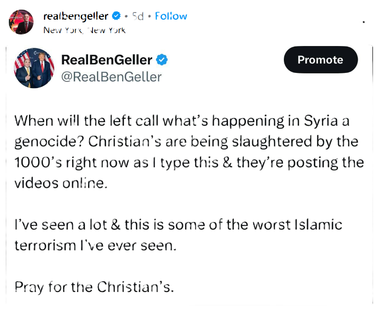The image size is (380, 309).
Task: Click the "terrorism I've ever seen." line
Action: pos(96,245)
